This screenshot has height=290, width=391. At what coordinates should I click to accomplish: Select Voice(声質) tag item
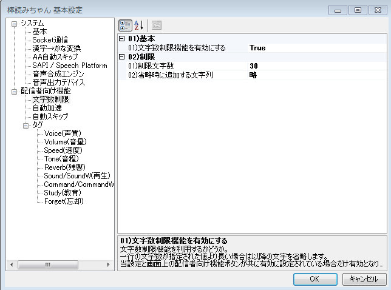[x=63, y=133]
